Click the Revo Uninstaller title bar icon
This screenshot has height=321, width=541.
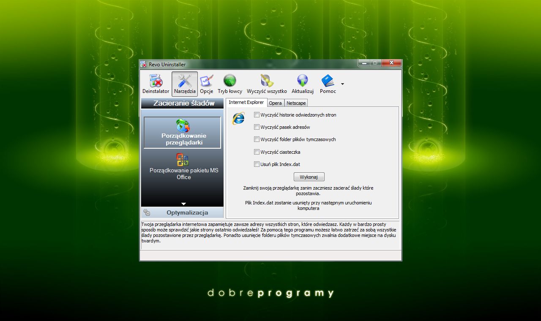144,64
